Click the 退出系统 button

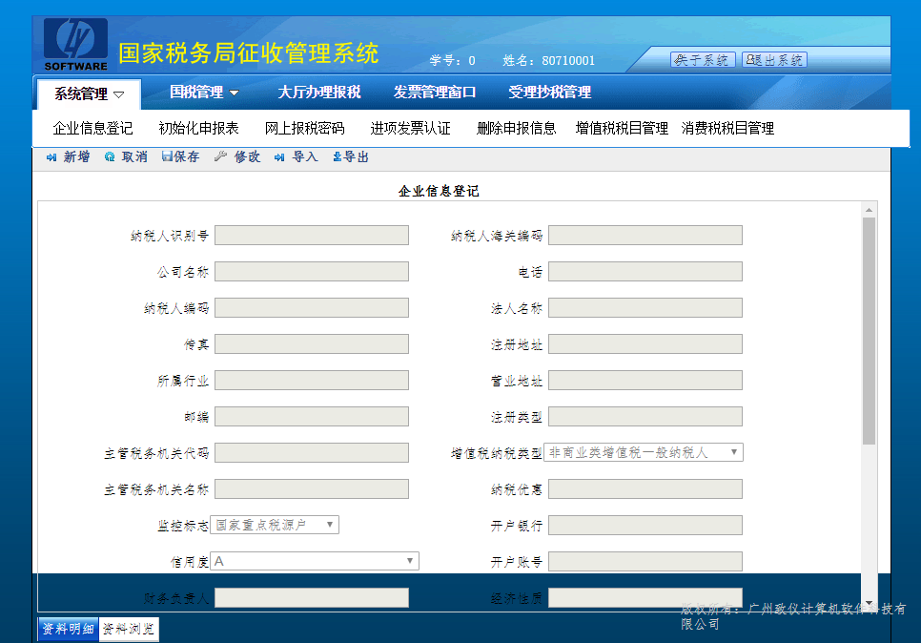coord(774,60)
